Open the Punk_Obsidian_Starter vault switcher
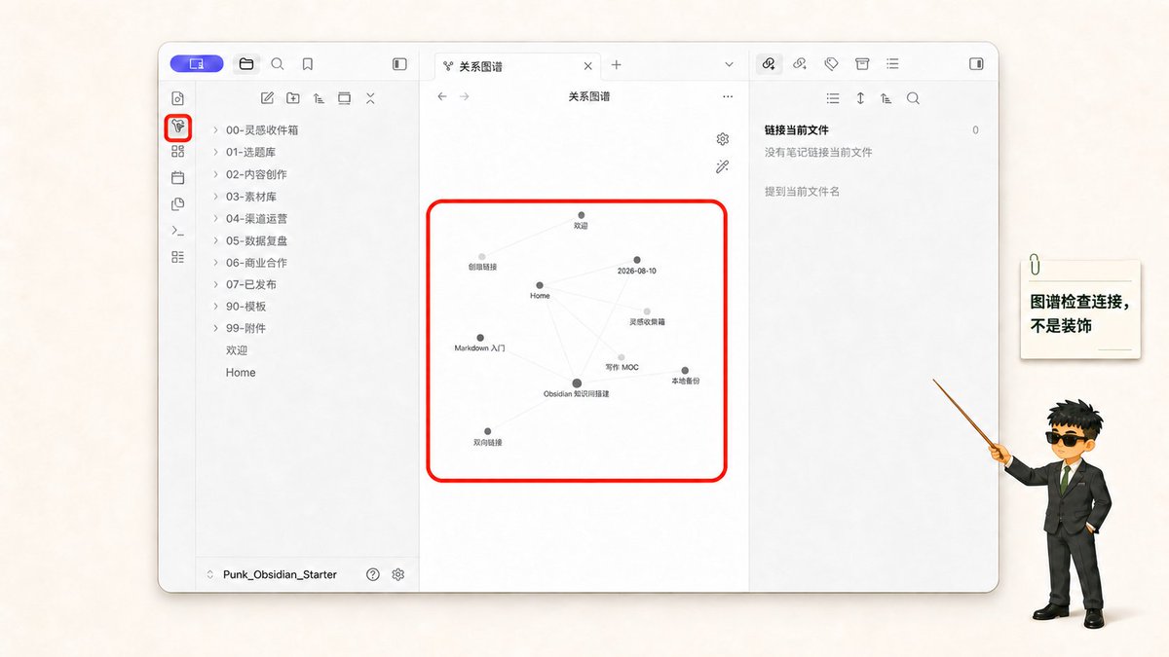This screenshot has width=1169, height=657. click(272, 574)
